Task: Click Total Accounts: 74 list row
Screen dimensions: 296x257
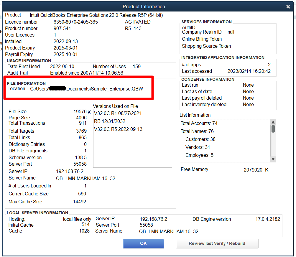Action: pyautogui.click(x=199, y=123)
